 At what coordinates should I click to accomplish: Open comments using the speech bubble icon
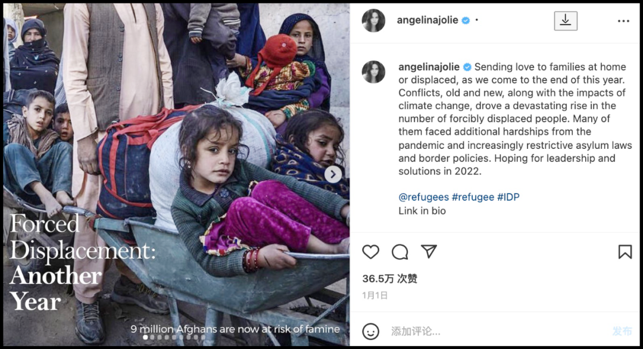click(x=400, y=252)
